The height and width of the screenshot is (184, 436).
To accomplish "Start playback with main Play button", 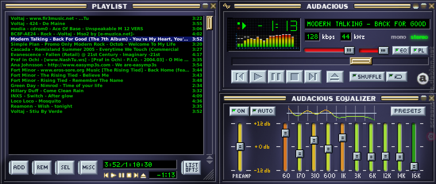I will (x=258, y=76).
